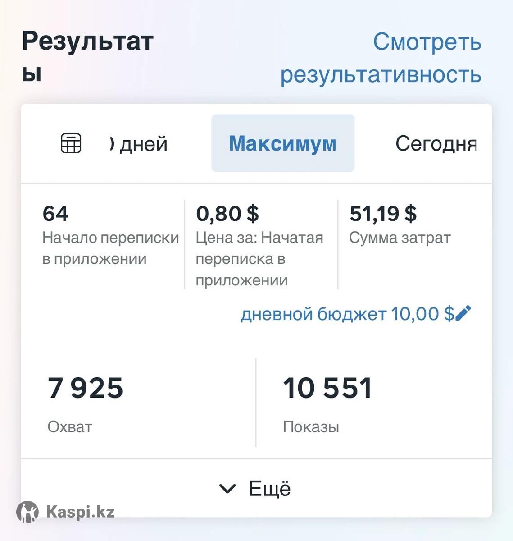Image resolution: width=513 pixels, height=541 pixels.
Task: Expand more metrics with Ещё
Action: (269, 488)
